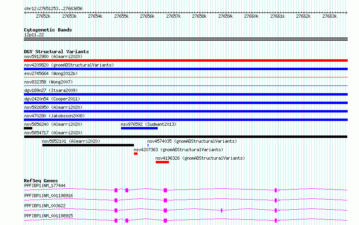Click the nsv4574035 (gnomADStructuralVariants) label
The width and height of the screenshot is (359, 225).
click(x=192, y=141)
